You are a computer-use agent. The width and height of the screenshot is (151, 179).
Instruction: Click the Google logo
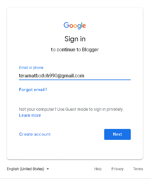click(75, 25)
